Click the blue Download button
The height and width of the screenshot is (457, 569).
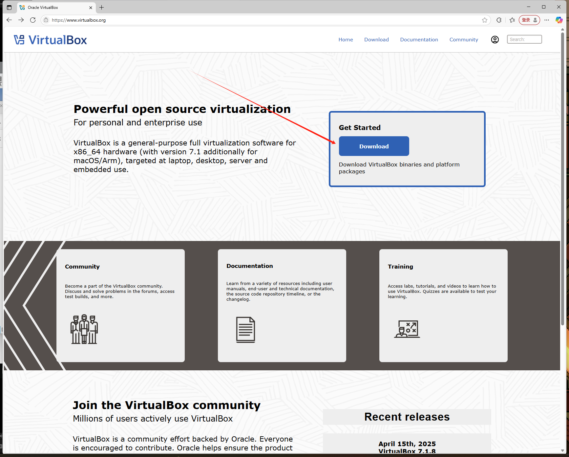pyautogui.click(x=374, y=146)
